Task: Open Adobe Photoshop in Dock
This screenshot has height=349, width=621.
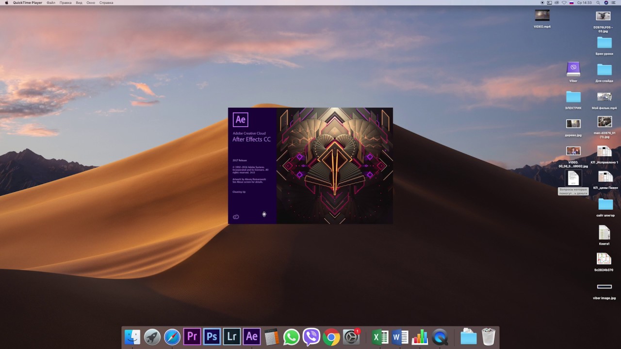Action: (x=212, y=336)
